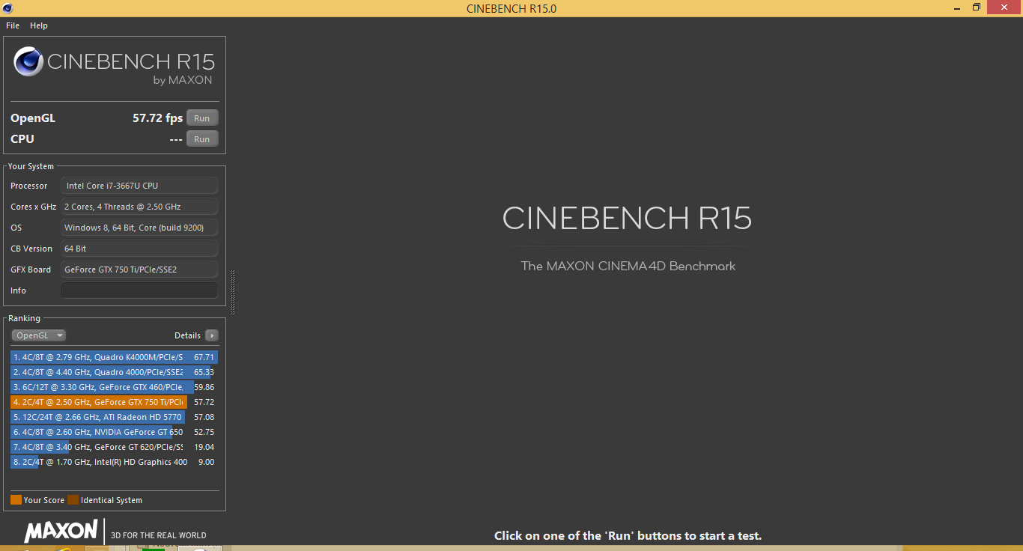Viewport: 1023px width, 551px height.
Task: Select ranking row 3 GeForce GTX 460
Action: click(x=114, y=387)
